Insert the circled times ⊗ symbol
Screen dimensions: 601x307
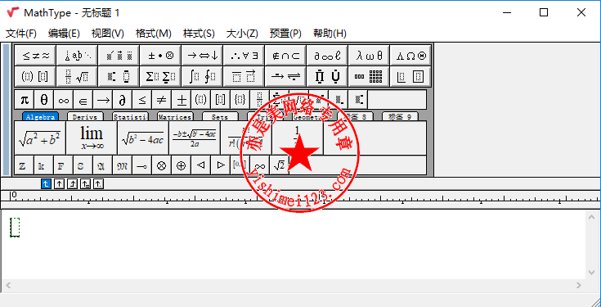(x=161, y=165)
